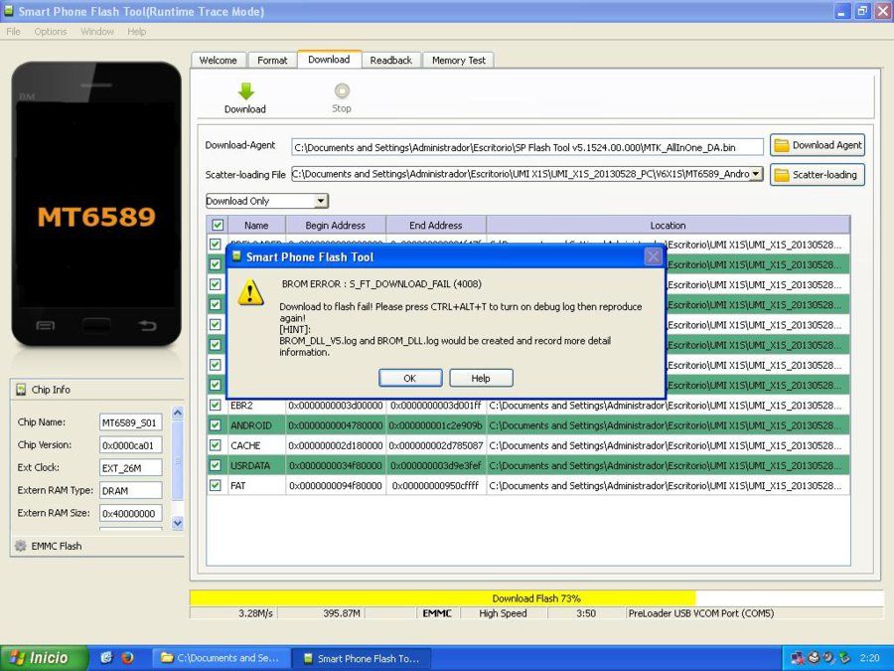Screen dimensions: 894x671
Task: Click the fourth system tray safely-remove icon
Action: click(845, 658)
